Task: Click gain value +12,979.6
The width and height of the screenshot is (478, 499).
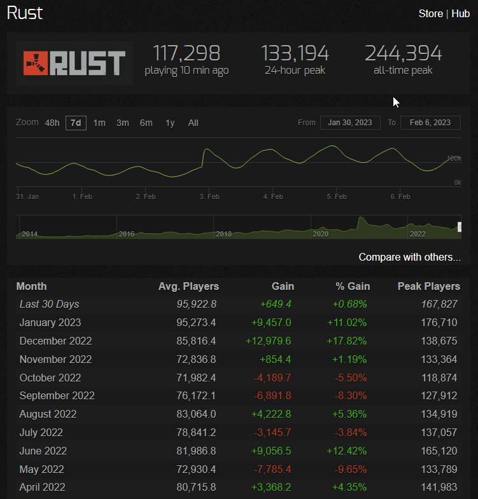Action: 269,341
